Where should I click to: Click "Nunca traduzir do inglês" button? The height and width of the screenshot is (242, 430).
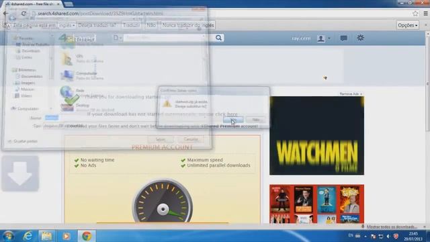(188, 26)
